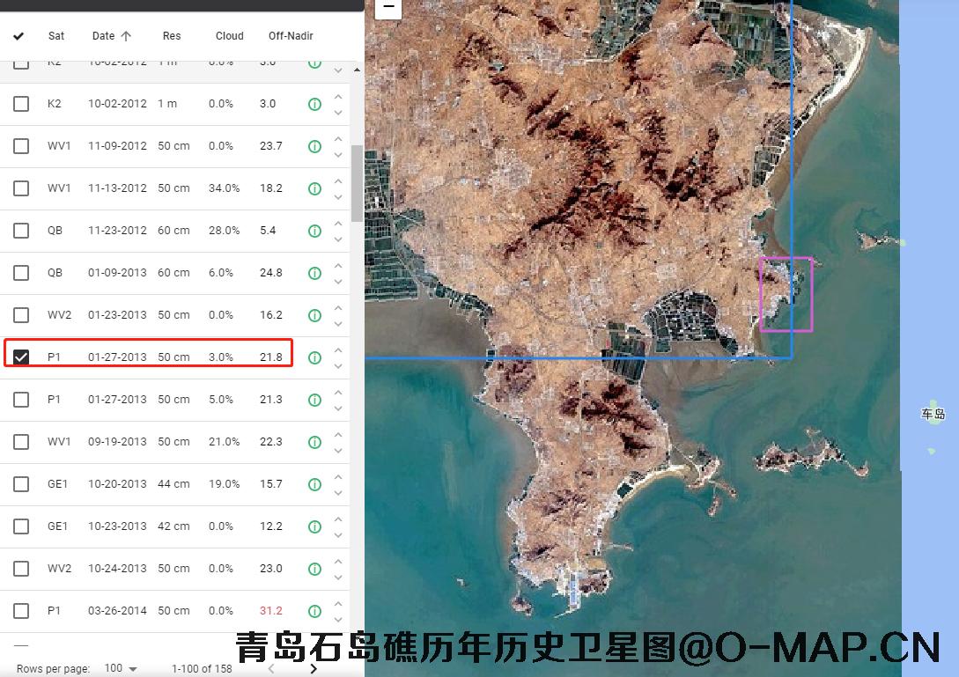Move WV2 10-24-2013 row down
The height and width of the screenshot is (677, 959).
tap(338, 578)
